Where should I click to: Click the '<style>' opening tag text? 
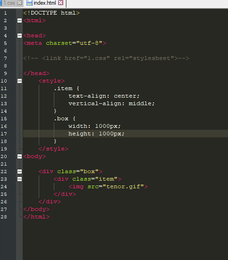pos(51,81)
